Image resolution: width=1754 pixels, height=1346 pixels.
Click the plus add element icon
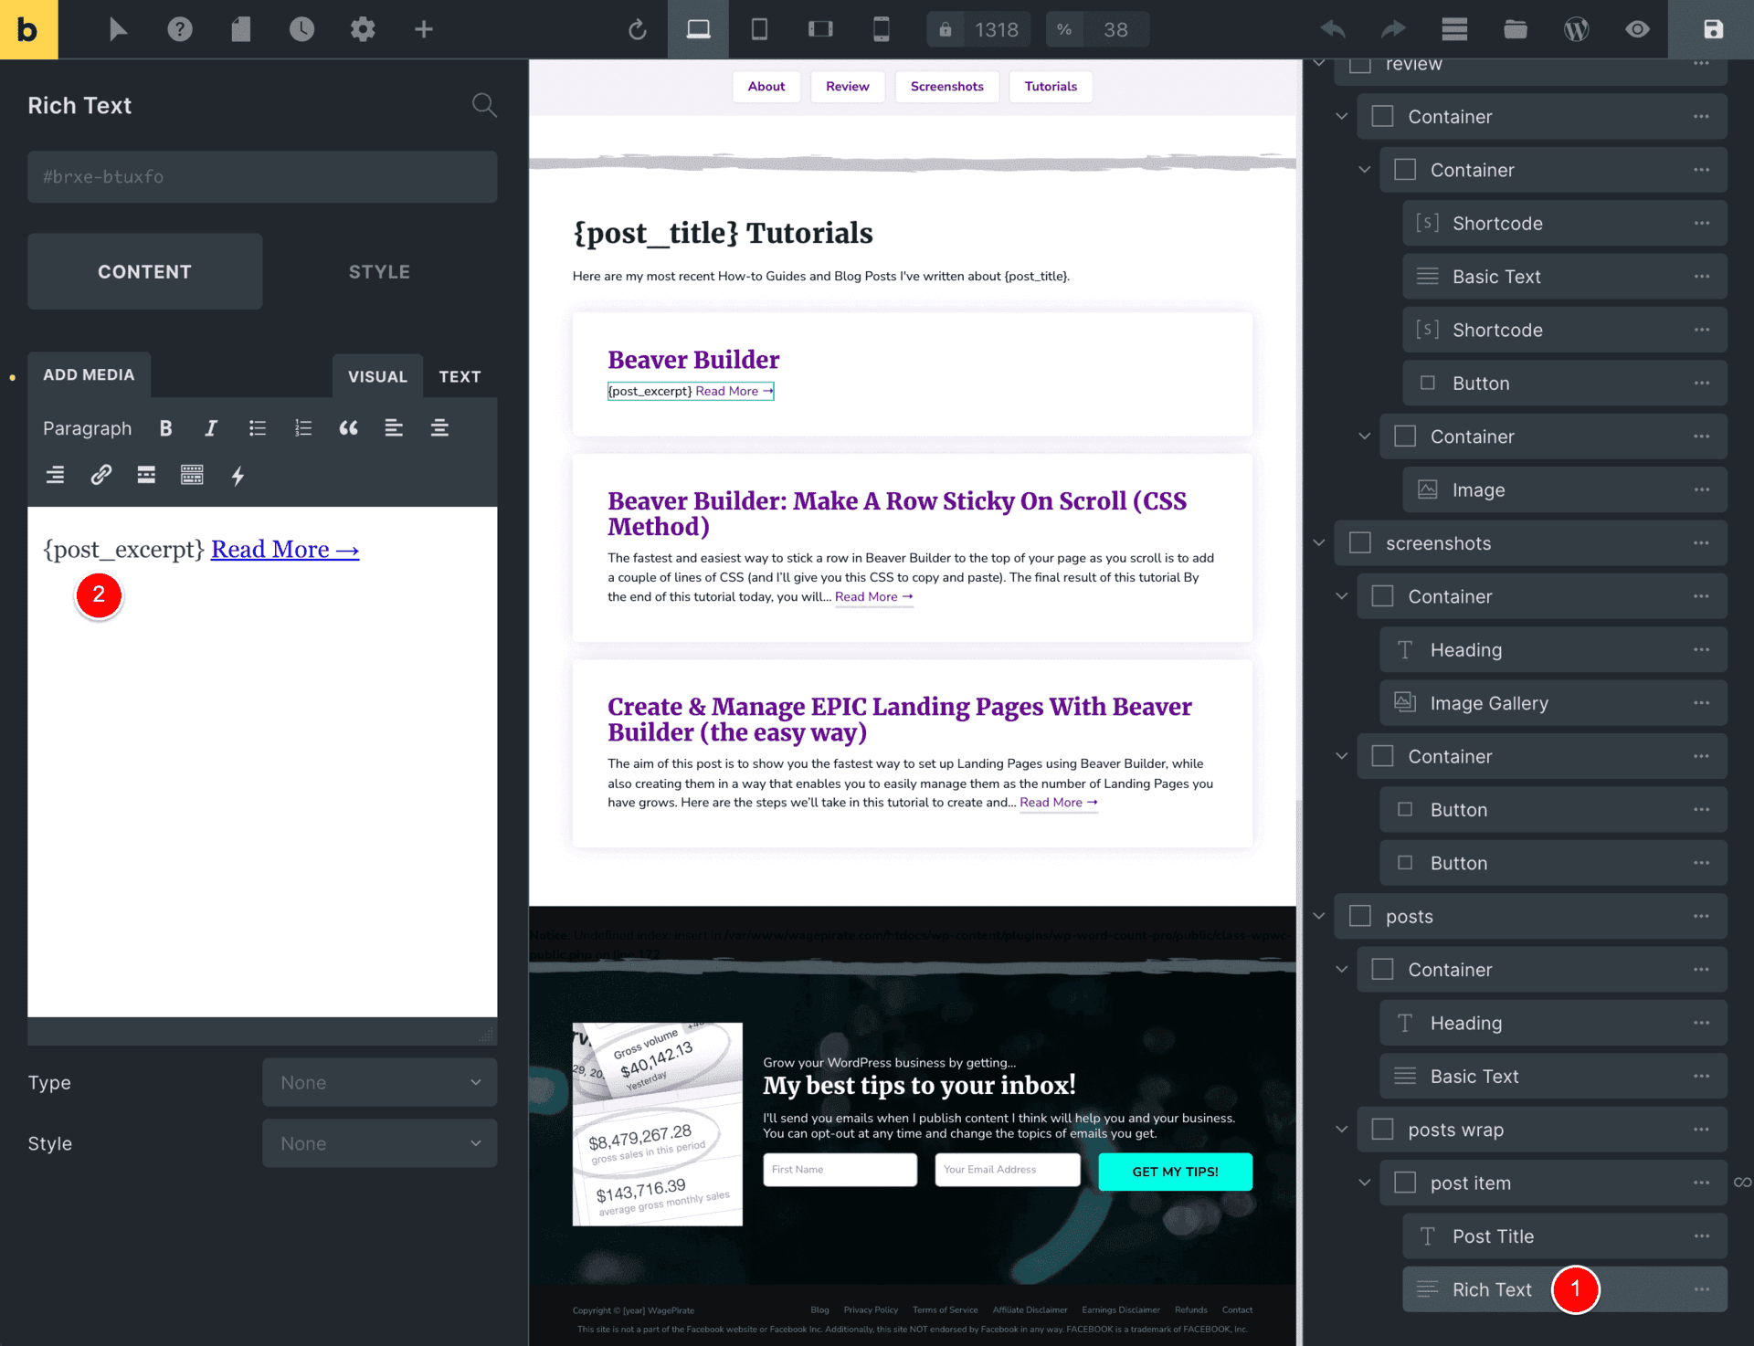coord(423,29)
